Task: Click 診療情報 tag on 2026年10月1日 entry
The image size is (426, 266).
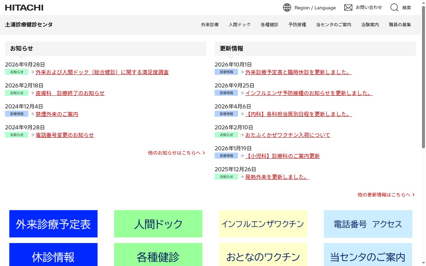Action: 226,72
